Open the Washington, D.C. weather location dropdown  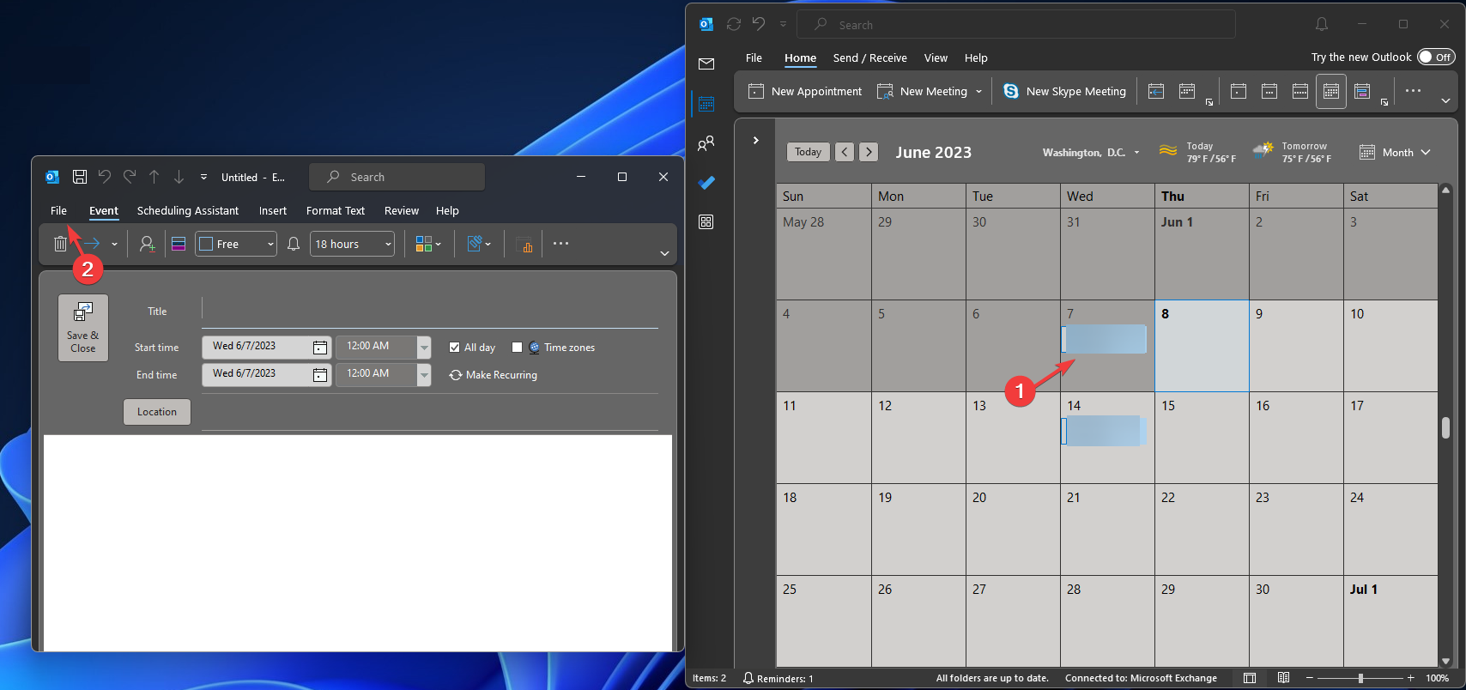point(1137,153)
